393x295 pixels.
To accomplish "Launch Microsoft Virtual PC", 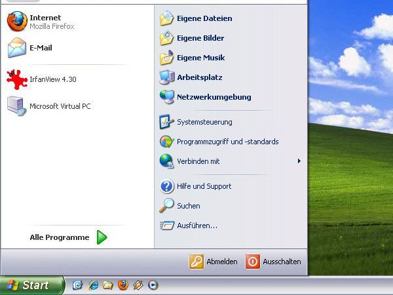I will click(x=77, y=106).
